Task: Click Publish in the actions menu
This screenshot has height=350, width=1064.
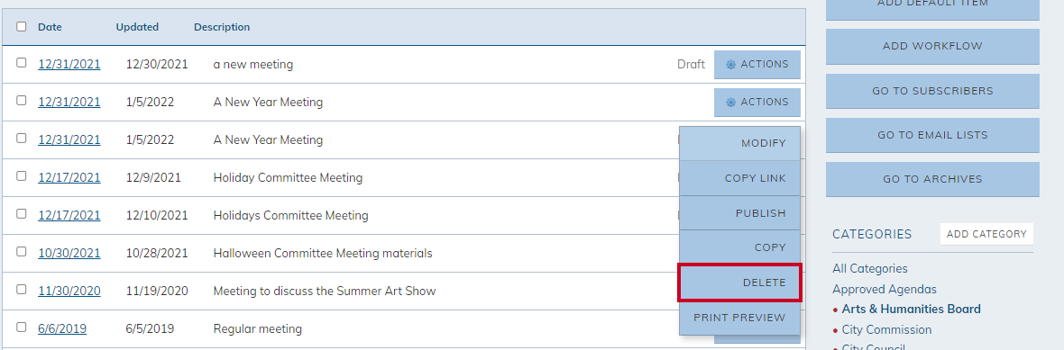Action: (739, 213)
